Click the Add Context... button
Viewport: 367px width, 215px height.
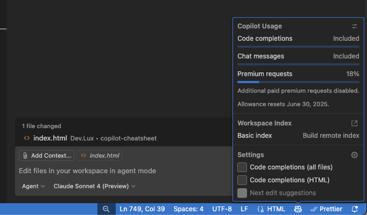point(47,155)
